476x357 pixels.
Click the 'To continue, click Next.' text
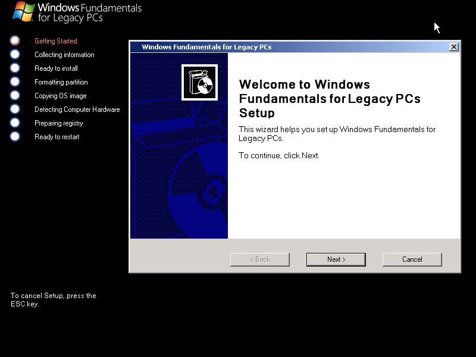pos(279,155)
